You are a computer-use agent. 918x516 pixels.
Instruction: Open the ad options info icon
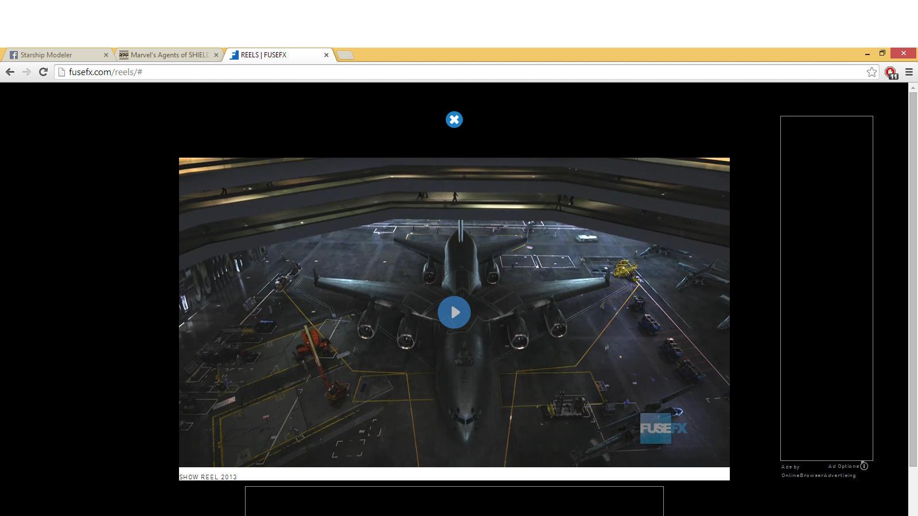(864, 466)
